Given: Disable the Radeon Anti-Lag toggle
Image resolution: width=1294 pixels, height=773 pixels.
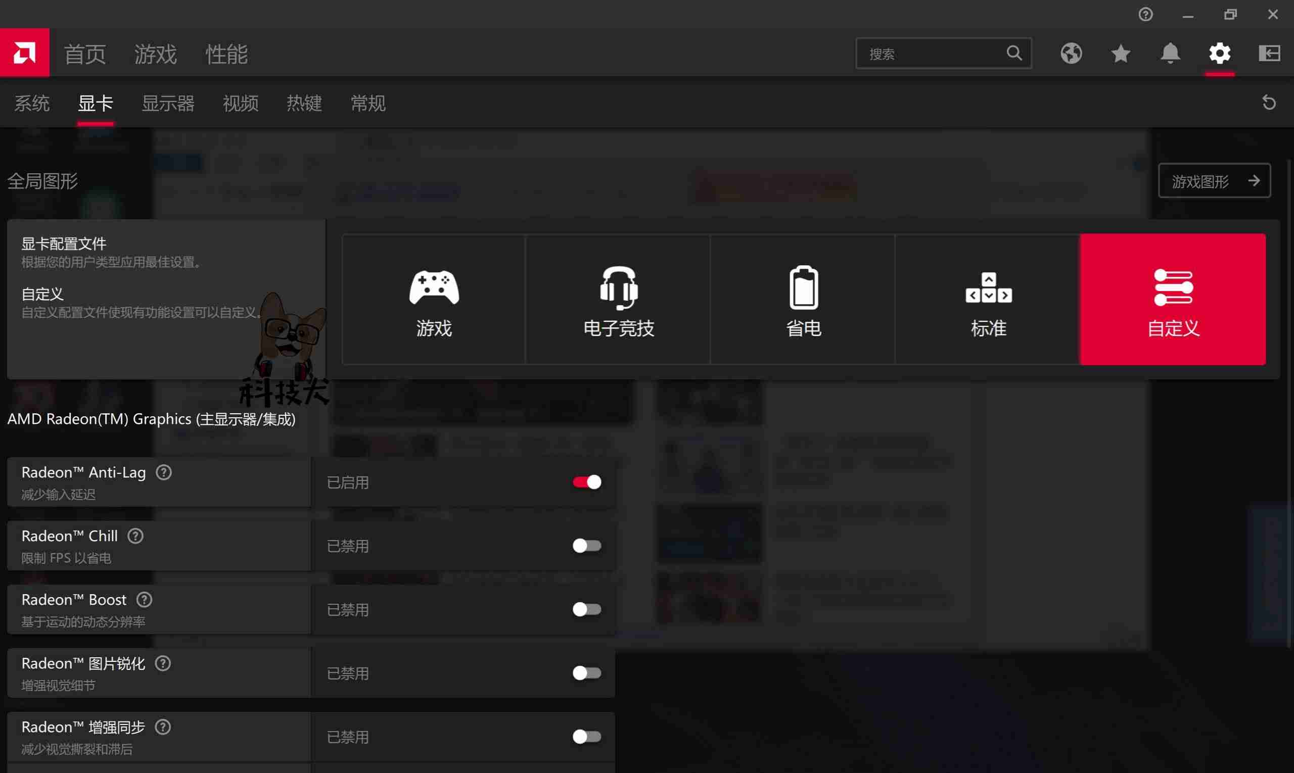Looking at the screenshot, I should pyautogui.click(x=587, y=482).
